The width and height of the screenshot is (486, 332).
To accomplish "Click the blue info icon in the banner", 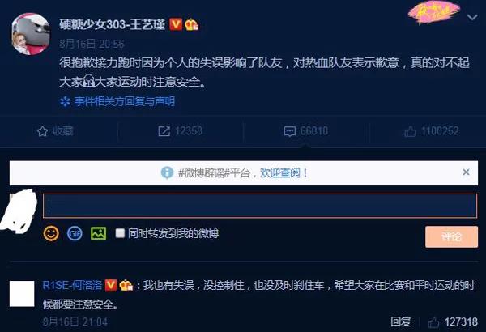I will tap(167, 172).
